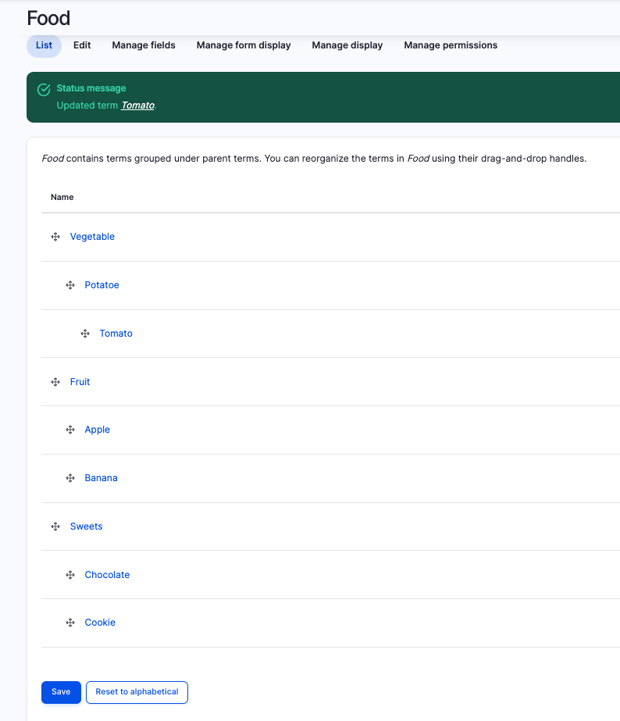Grab the drag handle beside Tomato row
The width and height of the screenshot is (620, 721).
pyautogui.click(x=85, y=334)
